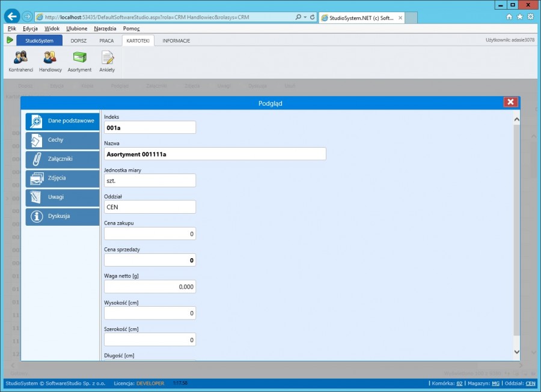Image resolution: width=541 pixels, height=392 pixels.
Task: Switch to the DOPISZ ribbon tab
Action: pos(79,41)
